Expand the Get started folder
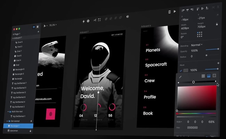 pyautogui.click(x=7, y=121)
